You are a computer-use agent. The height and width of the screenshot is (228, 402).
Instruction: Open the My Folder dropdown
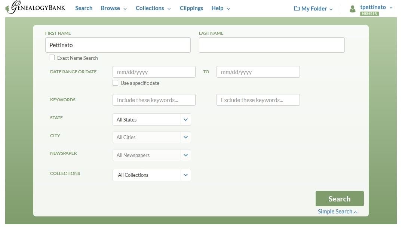pos(313,9)
